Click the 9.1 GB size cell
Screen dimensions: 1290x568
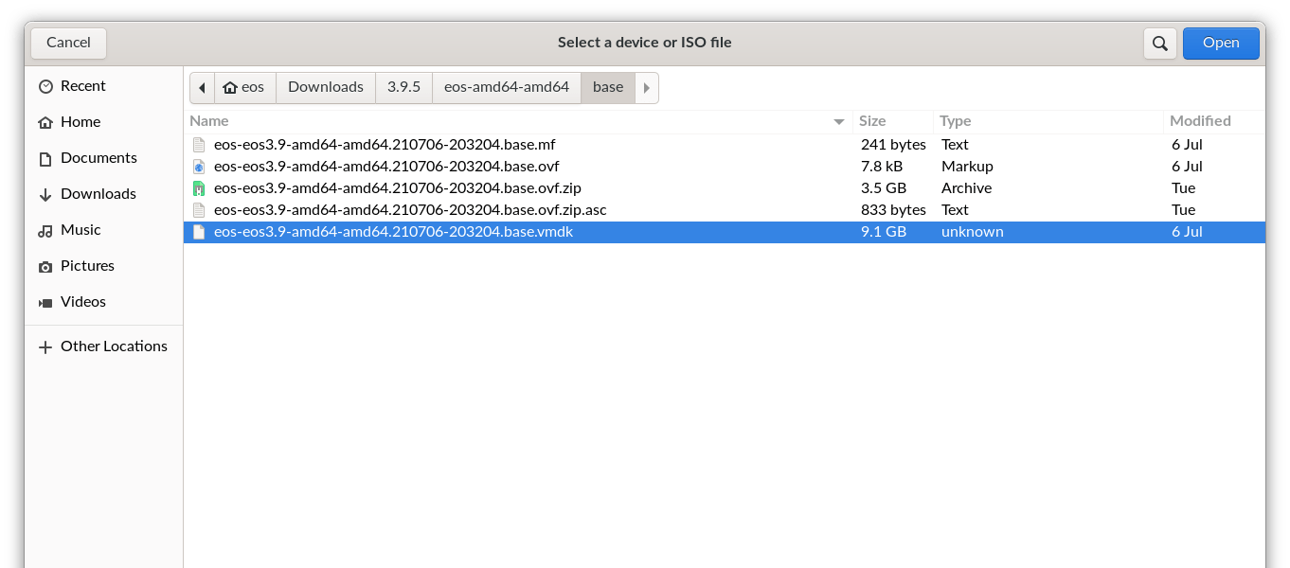point(884,232)
